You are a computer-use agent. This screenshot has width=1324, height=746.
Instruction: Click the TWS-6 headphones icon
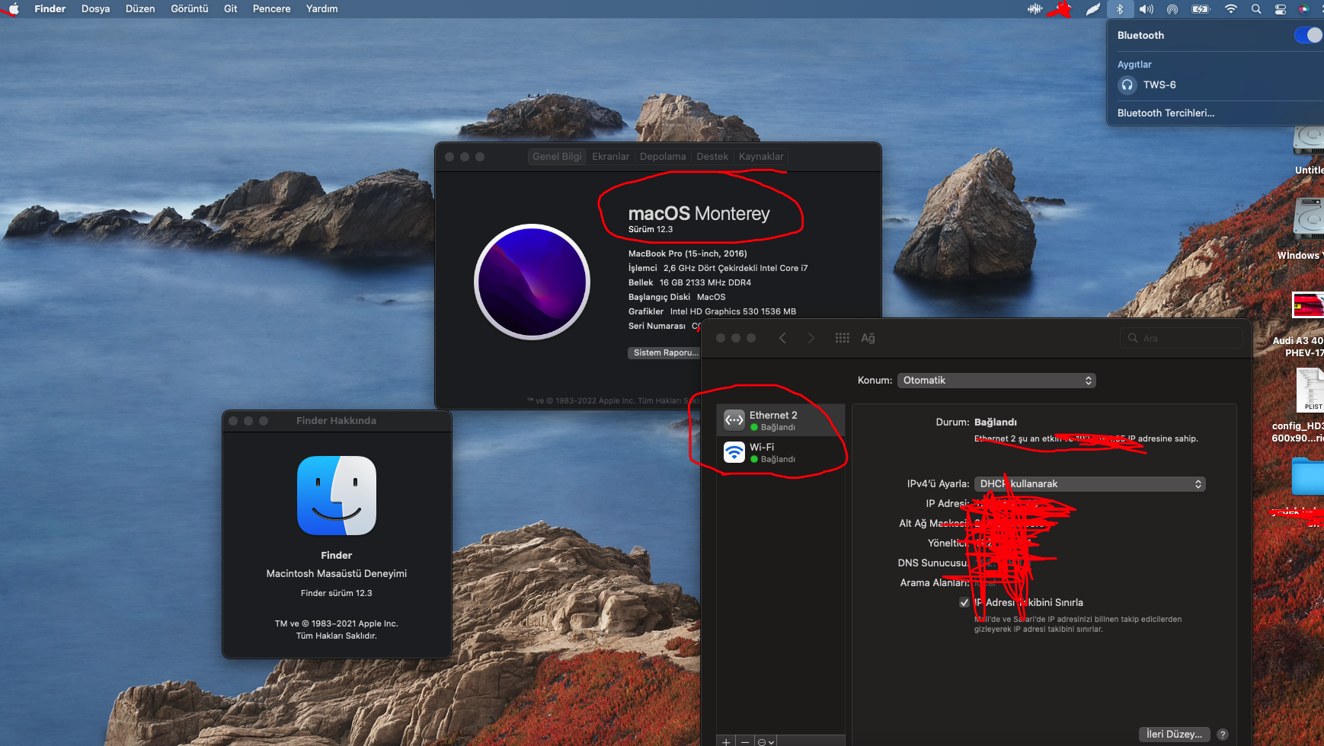pos(1127,85)
